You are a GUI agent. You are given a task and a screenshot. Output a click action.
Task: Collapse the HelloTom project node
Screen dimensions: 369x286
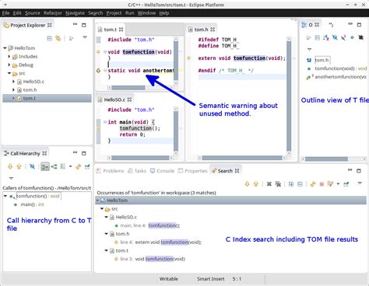pos(5,48)
